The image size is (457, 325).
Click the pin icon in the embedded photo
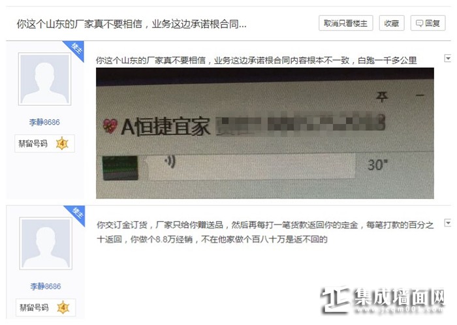381,97
